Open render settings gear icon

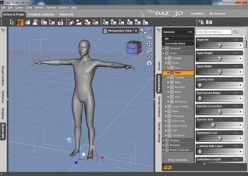201,22
